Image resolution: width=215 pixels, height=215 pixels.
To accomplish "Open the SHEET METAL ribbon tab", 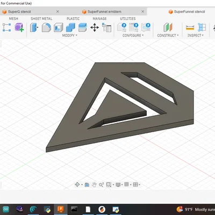I will [41, 19].
